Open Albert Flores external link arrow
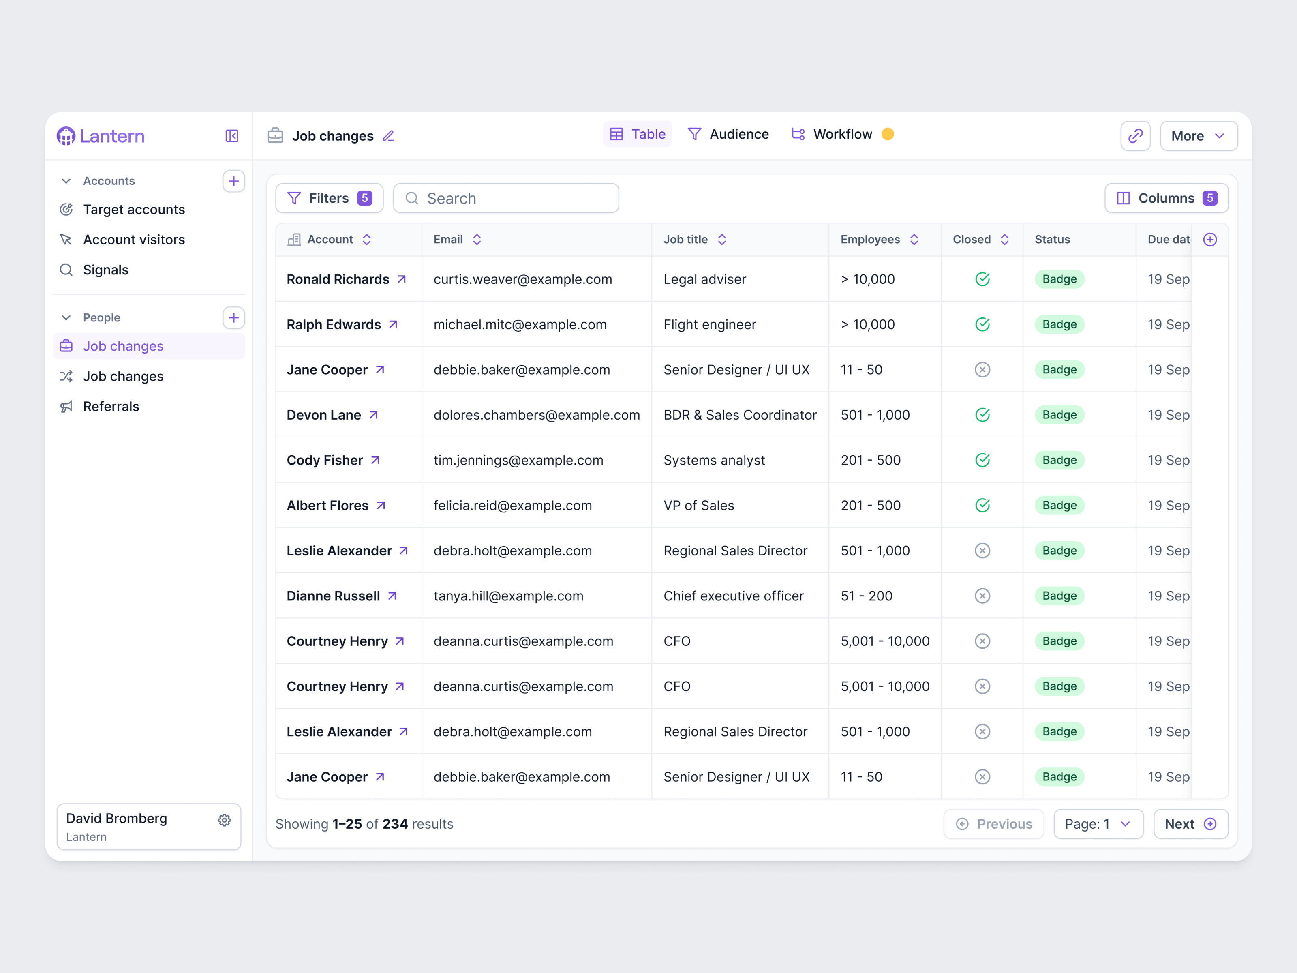Viewport: 1297px width, 973px height. pos(381,506)
